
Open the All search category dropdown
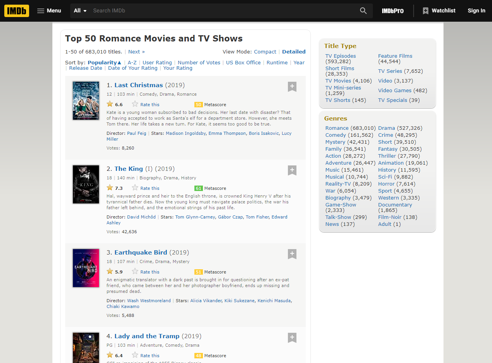click(x=80, y=11)
